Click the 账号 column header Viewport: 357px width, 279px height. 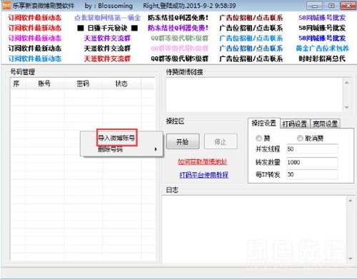point(45,83)
